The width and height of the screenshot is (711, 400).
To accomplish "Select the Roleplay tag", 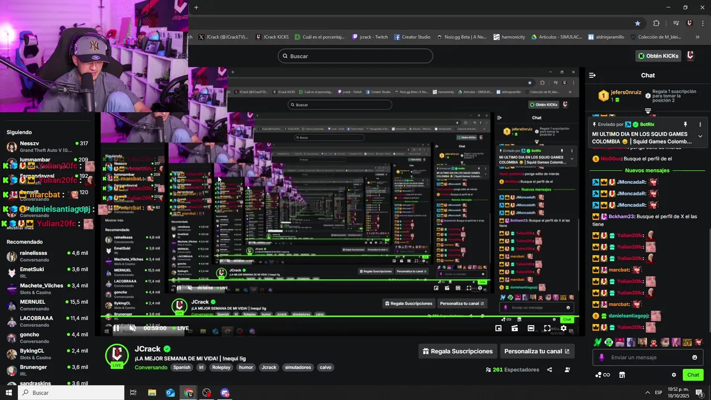I will 221,367.
